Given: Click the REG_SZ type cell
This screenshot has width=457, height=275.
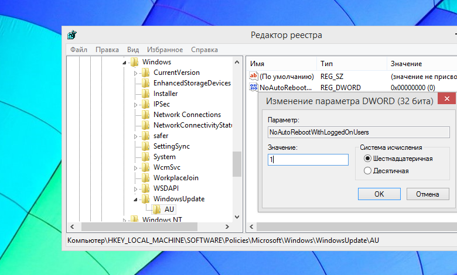Looking at the screenshot, I should (332, 77).
